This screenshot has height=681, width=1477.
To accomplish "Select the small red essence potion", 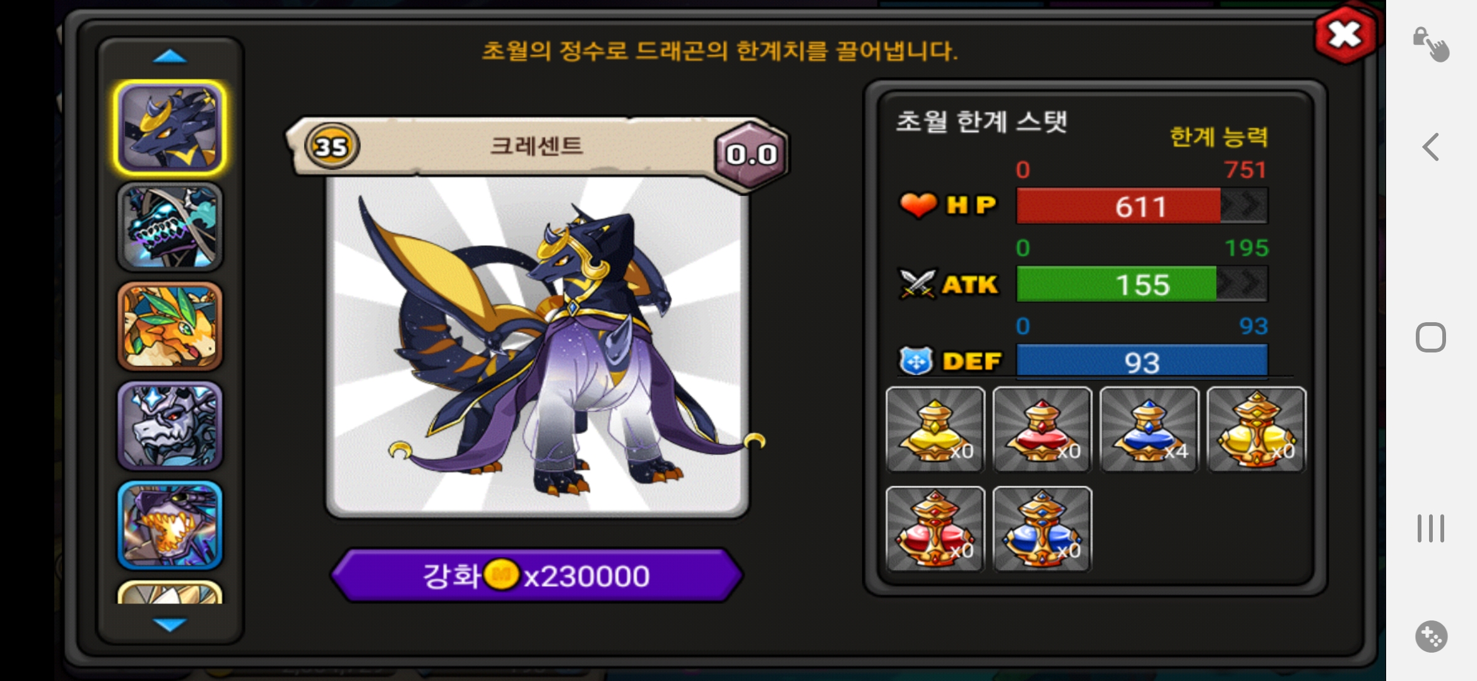I will [1042, 429].
